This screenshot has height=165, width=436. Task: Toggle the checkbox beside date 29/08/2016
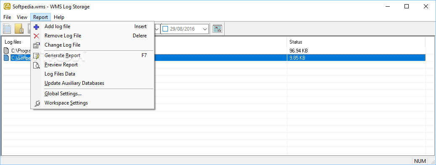coord(165,29)
